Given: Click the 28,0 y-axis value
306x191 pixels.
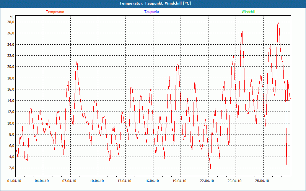Looking at the screenshot, I should click(x=11, y=22).
